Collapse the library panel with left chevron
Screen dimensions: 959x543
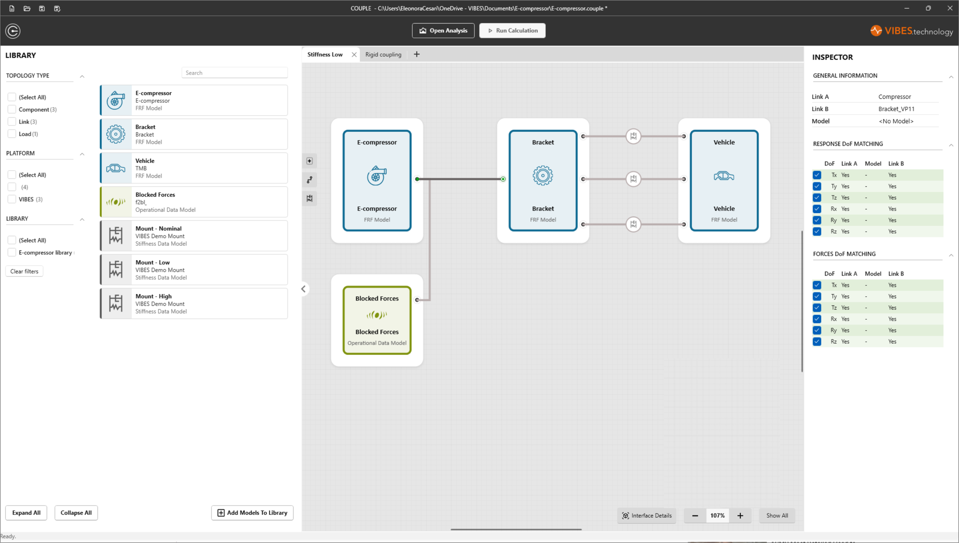point(304,289)
